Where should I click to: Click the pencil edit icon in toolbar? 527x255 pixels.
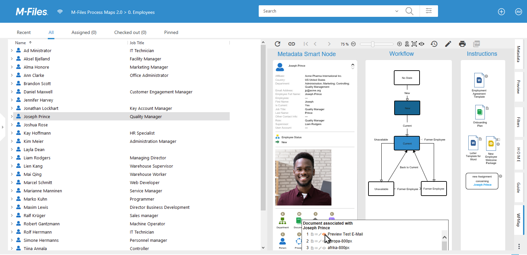[x=448, y=44]
